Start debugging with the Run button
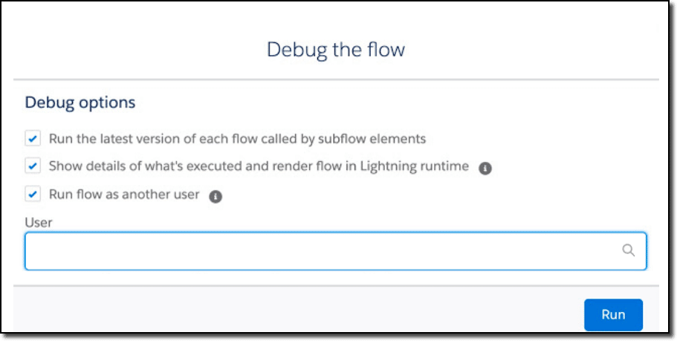 click(613, 314)
